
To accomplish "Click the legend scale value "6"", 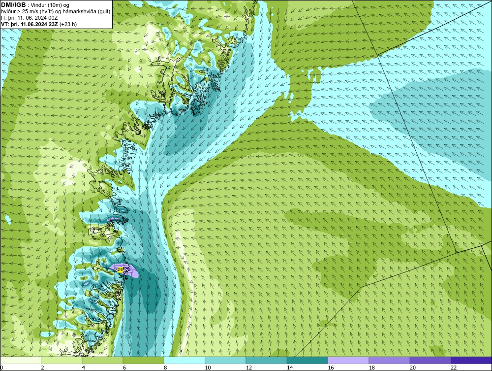I will tap(124, 368).
